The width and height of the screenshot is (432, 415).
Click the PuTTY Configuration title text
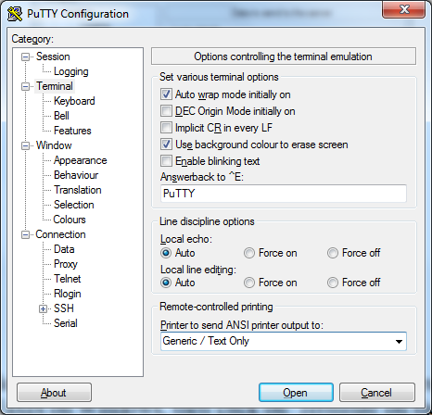(78, 14)
